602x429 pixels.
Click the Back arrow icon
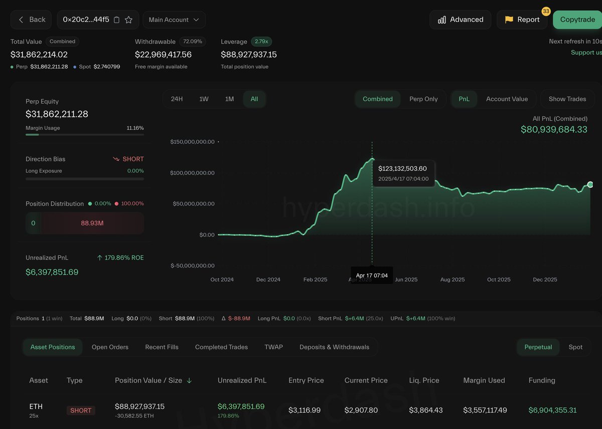click(21, 20)
